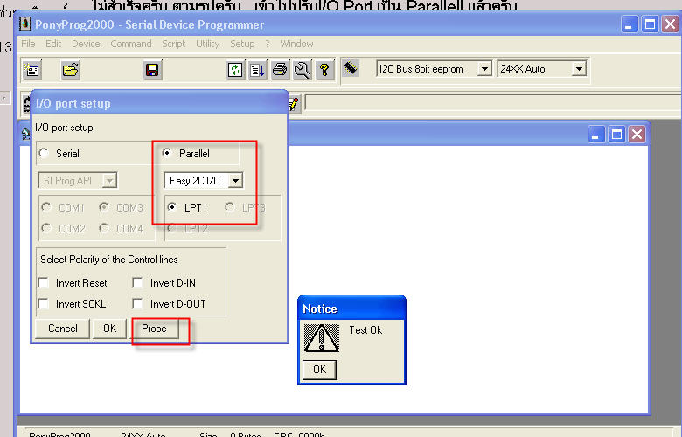This screenshot has width=682, height=437.
Task: Click the PonyProg title bar application icon
Action: click(x=25, y=24)
